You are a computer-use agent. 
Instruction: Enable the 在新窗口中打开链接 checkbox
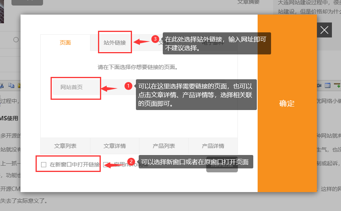(44, 164)
